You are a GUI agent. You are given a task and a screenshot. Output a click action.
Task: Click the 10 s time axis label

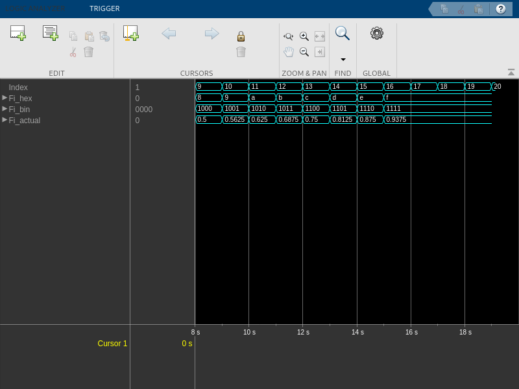pyautogui.click(x=249, y=332)
